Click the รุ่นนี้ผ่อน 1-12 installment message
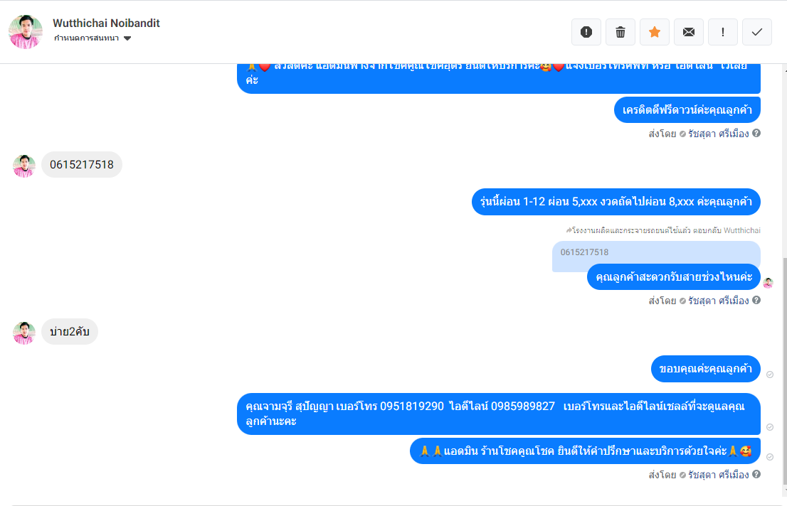The image size is (787, 506). pyautogui.click(x=616, y=202)
